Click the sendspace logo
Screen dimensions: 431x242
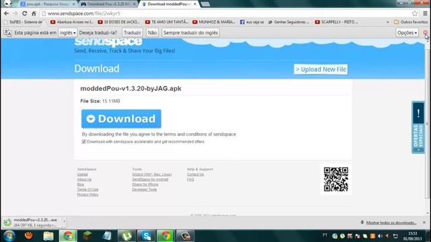[x=108, y=42]
